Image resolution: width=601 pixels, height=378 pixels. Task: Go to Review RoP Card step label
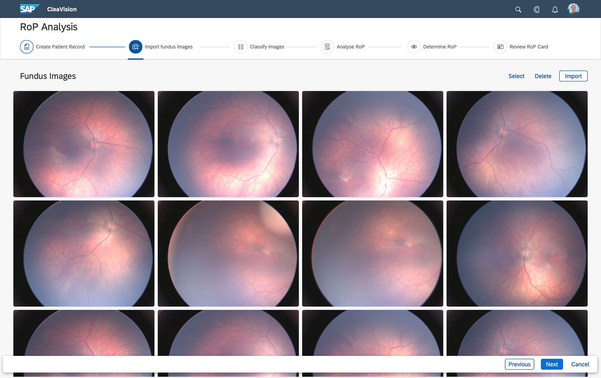point(528,47)
